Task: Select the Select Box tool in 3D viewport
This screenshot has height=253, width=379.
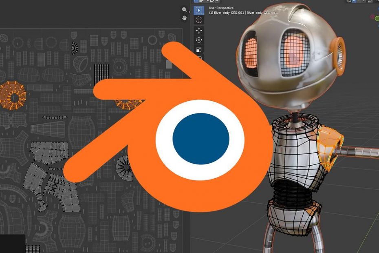Action: pos(199,11)
